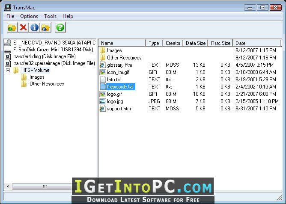Select the icon_tm.gif file name
This screenshot has height=204, width=286.
(x=118, y=72)
